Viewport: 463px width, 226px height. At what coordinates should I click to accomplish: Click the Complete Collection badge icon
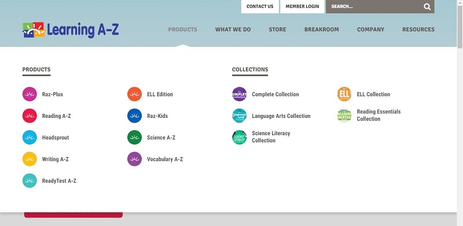[240, 94]
